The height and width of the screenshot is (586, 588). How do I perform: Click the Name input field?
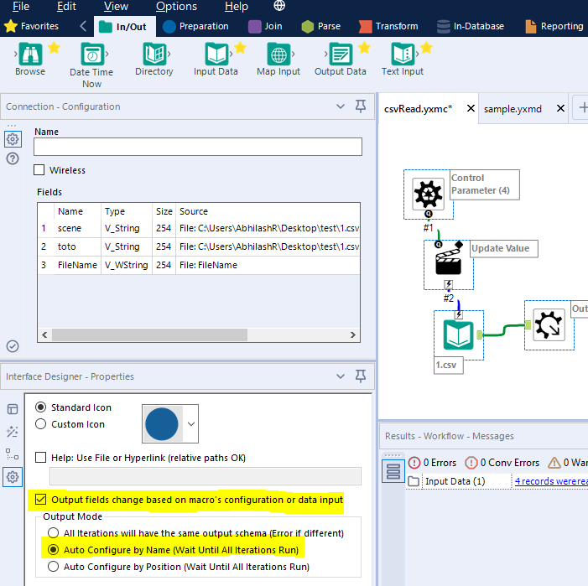pyautogui.click(x=198, y=147)
